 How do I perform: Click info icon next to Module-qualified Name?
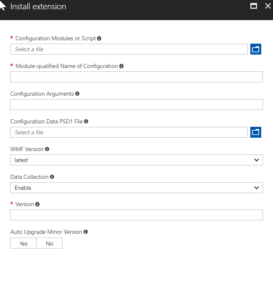(121, 66)
